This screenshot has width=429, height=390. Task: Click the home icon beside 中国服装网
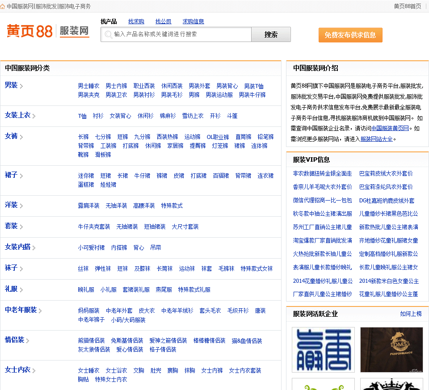pos(3,6)
